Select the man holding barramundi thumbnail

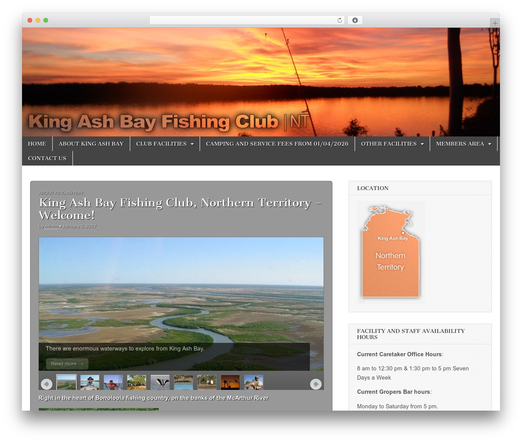tap(254, 382)
